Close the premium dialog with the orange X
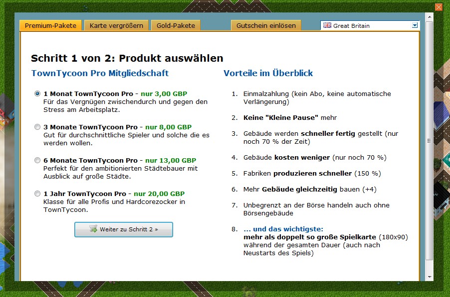The height and width of the screenshot is (297, 450). click(x=439, y=7)
